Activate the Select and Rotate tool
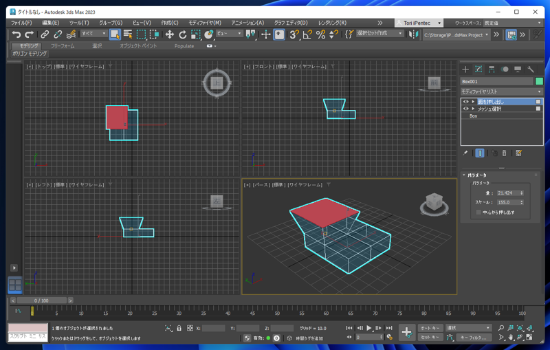This screenshot has width=550, height=350. [x=182, y=34]
